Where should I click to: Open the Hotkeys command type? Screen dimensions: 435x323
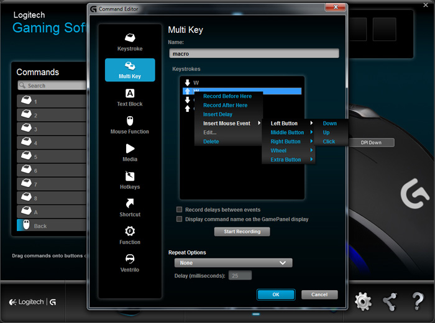130,181
